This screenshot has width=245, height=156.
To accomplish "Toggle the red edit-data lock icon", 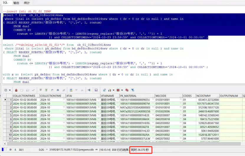I will point(16,90).
